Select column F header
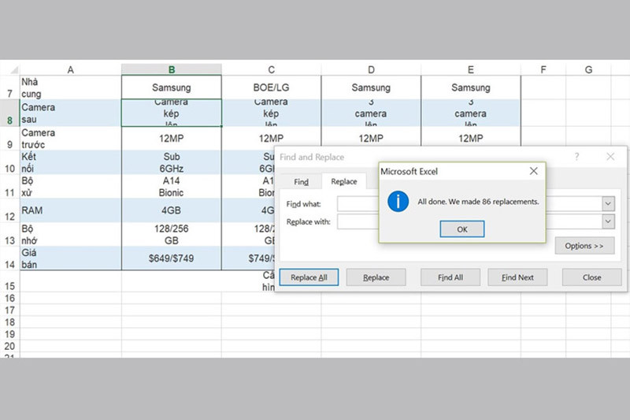This screenshot has height=420, width=630. [x=543, y=69]
